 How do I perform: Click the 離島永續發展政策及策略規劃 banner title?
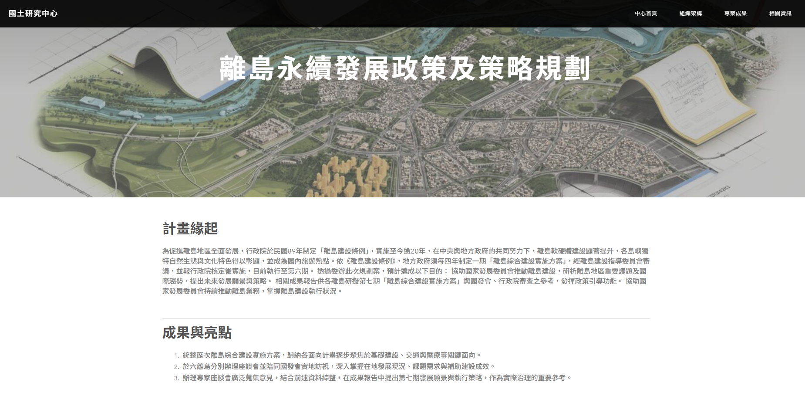[404, 68]
